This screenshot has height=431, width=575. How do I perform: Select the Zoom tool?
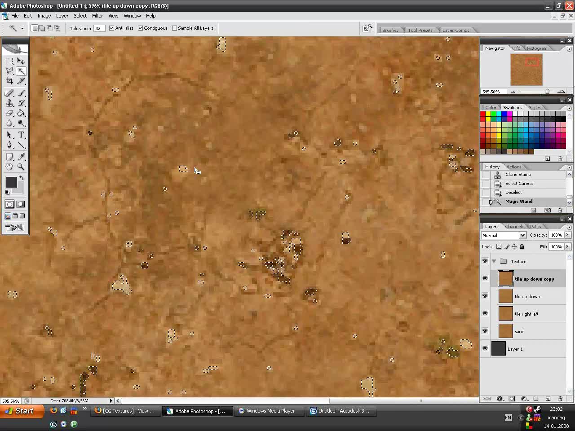point(22,167)
